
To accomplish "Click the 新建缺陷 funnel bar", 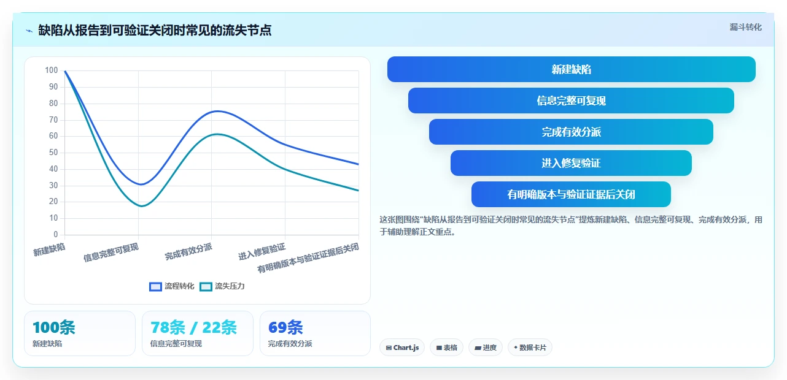I will pyautogui.click(x=571, y=69).
